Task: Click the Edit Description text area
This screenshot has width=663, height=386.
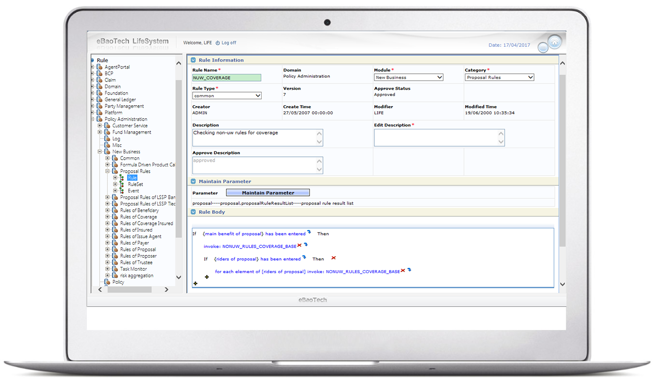Action: point(439,138)
